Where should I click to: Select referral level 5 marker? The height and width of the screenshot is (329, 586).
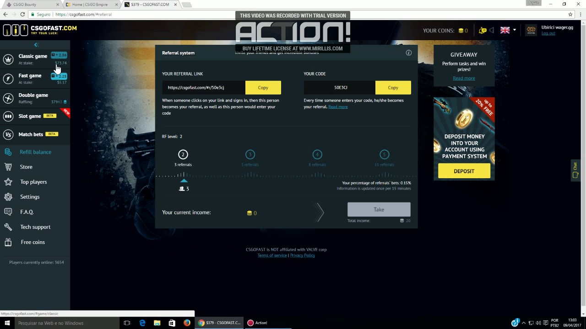pyautogui.click(x=384, y=154)
